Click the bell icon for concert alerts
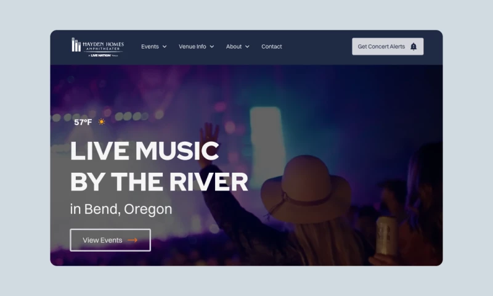493x296 pixels. coord(414,46)
